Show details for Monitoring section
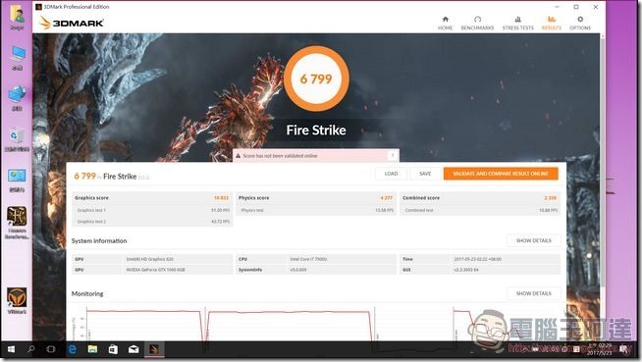The height and width of the screenshot is (362, 642). (533, 293)
